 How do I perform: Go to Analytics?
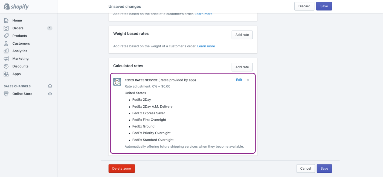(19, 51)
